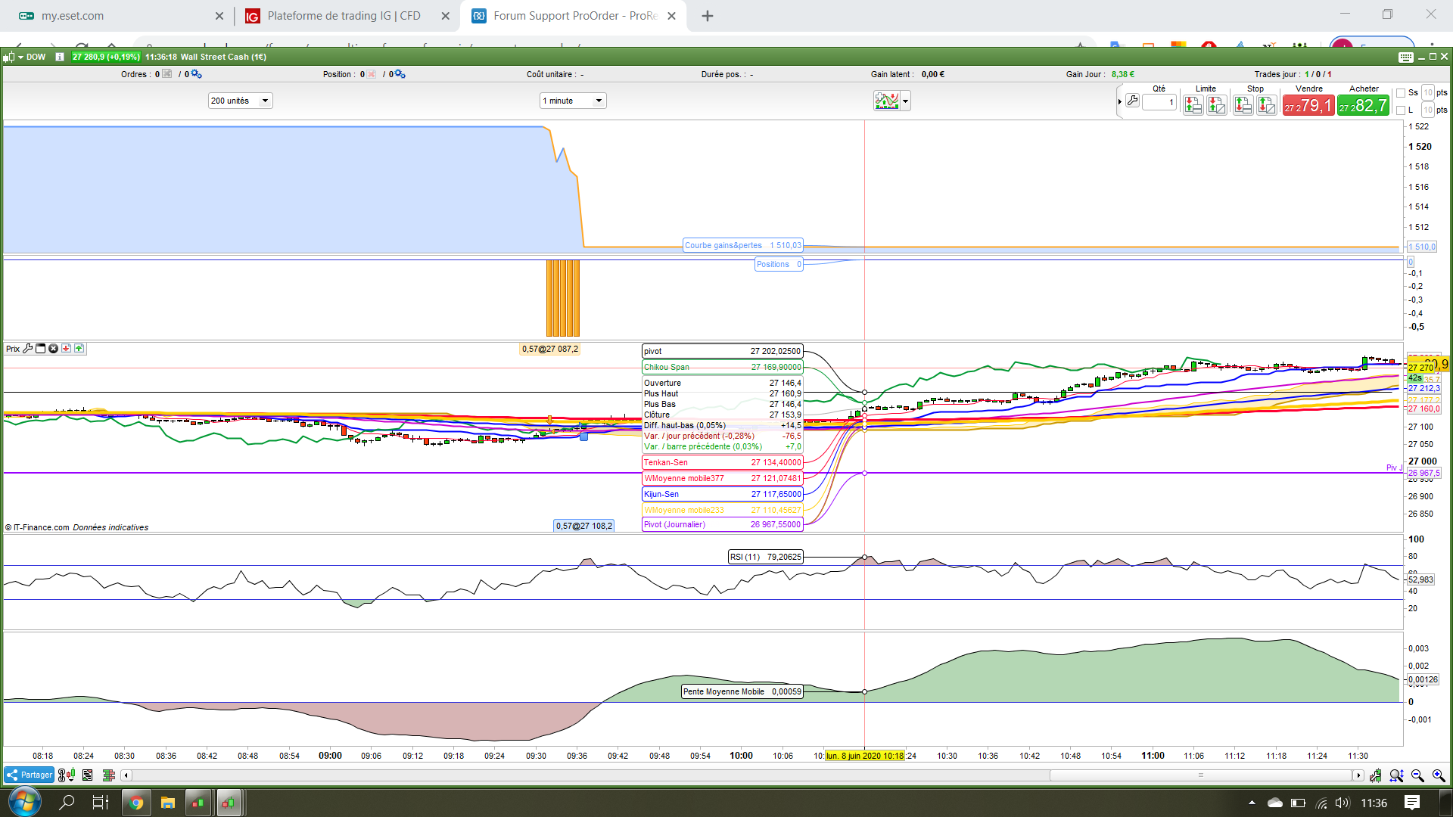The height and width of the screenshot is (817, 1453).
Task: Click the Prix panel wrench icon
Action: pos(28,349)
